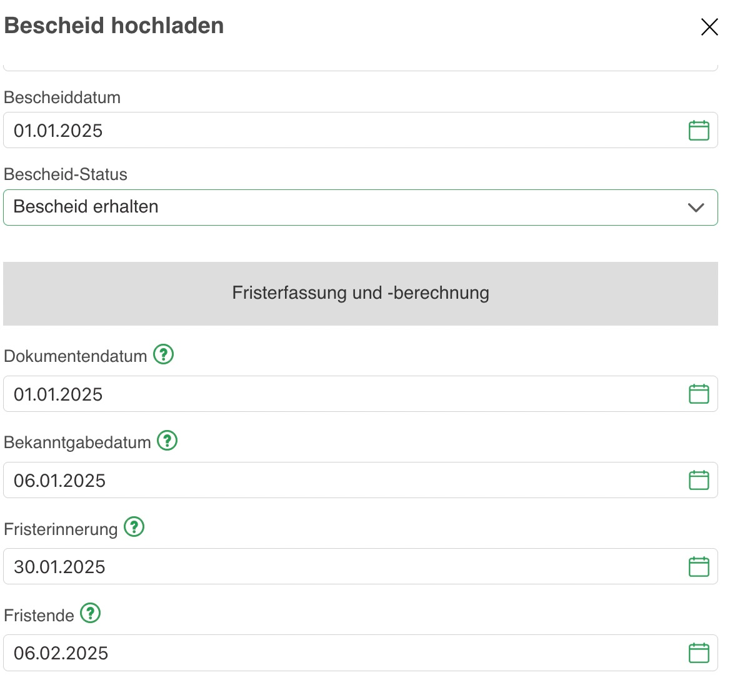Viewport: 730px width, 690px height.
Task: Open calendar picker for Dokumentendatum
Action: click(x=699, y=394)
